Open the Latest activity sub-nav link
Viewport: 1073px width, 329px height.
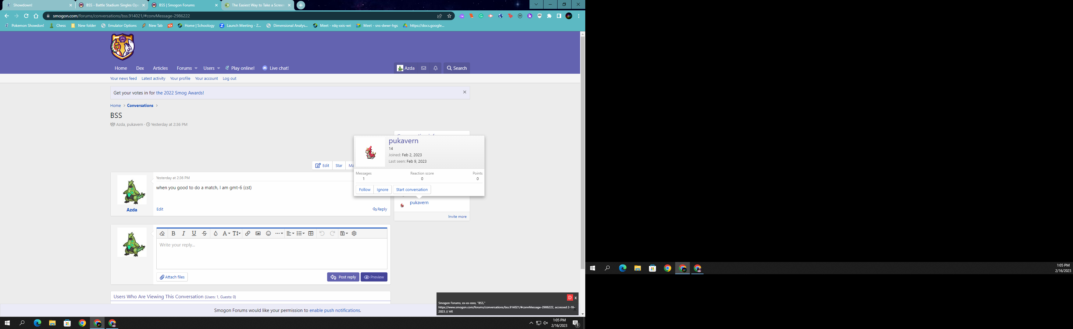pos(153,78)
